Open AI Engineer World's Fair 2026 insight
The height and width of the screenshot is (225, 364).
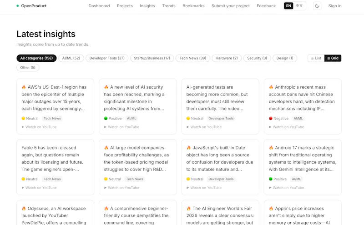(220, 213)
